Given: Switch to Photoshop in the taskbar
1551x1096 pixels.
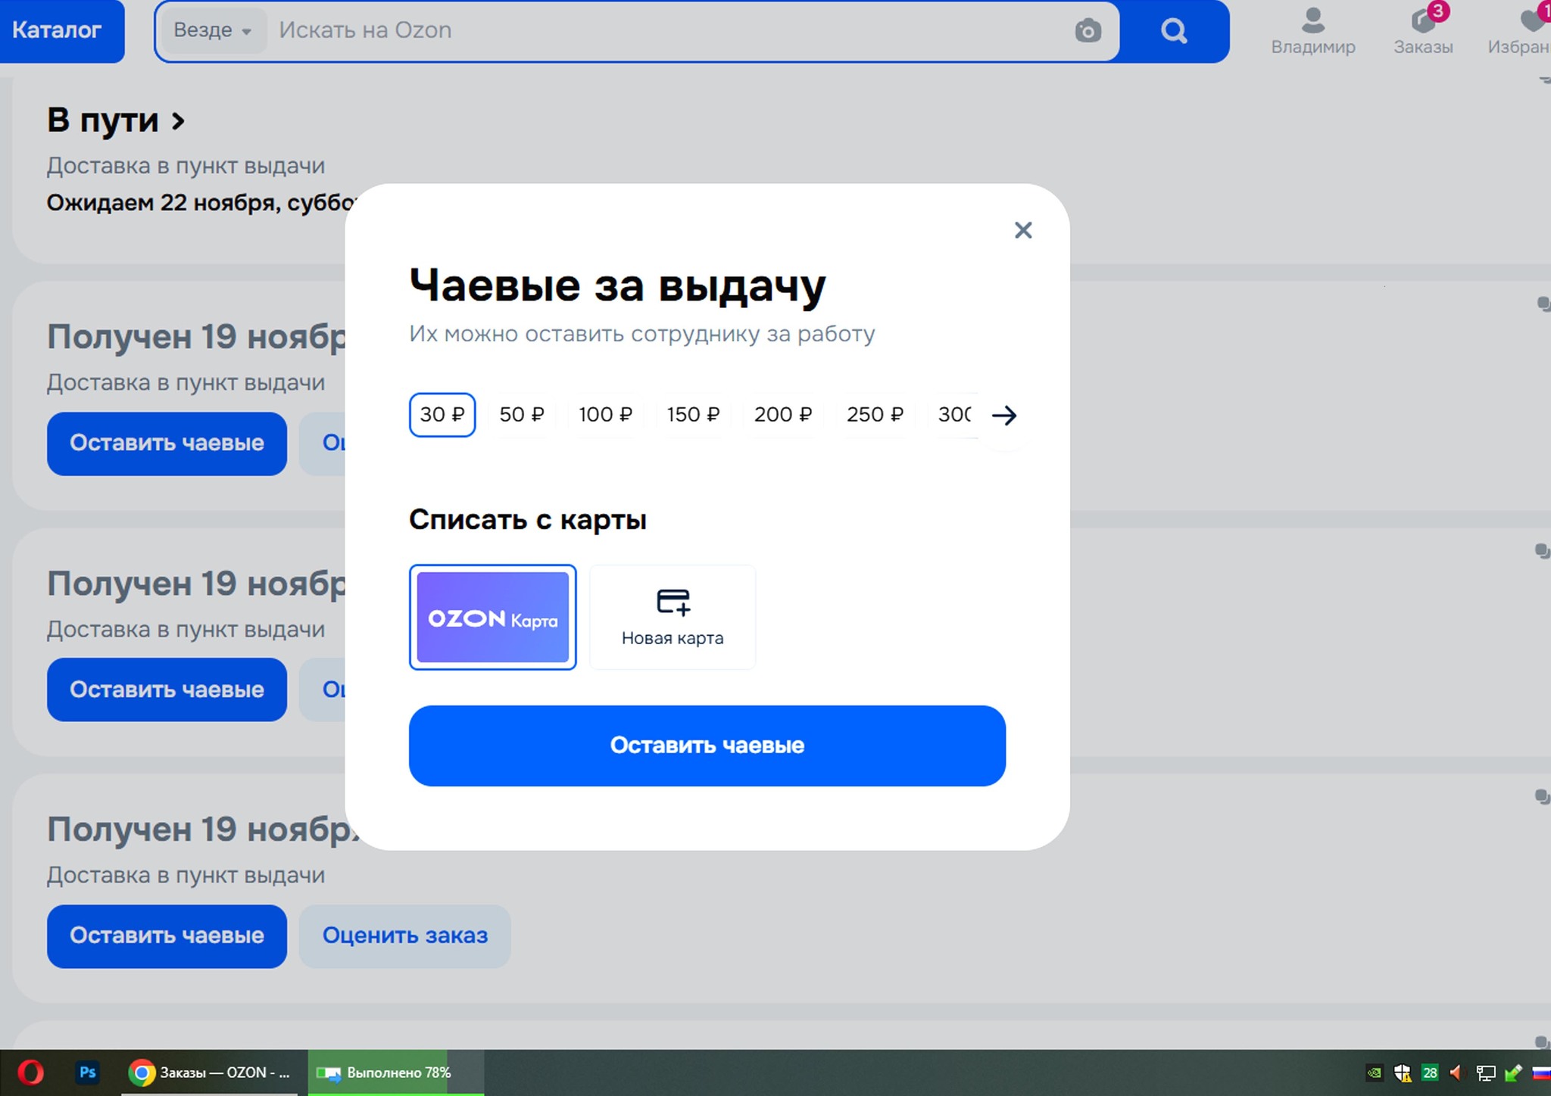Looking at the screenshot, I should point(88,1073).
